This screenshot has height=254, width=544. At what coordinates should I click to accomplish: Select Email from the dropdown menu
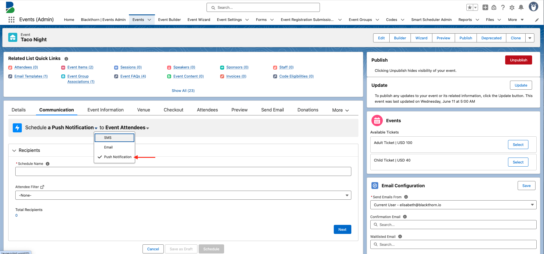[114, 147]
